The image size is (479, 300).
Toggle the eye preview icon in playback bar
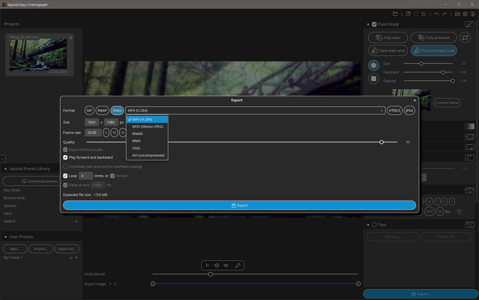point(226,265)
